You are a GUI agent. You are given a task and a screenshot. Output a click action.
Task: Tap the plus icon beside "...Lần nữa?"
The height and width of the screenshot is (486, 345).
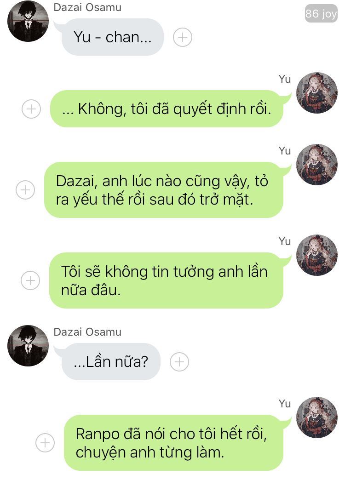pyautogui.click(x=179, y=362)
